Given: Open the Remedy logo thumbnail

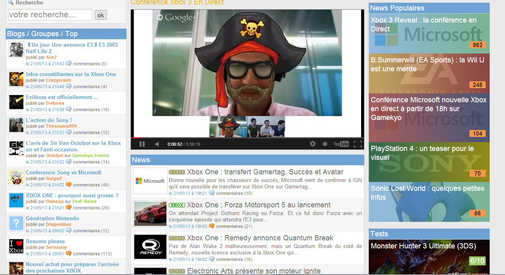Looking at the screenshot, I should (x=150, y=247).
